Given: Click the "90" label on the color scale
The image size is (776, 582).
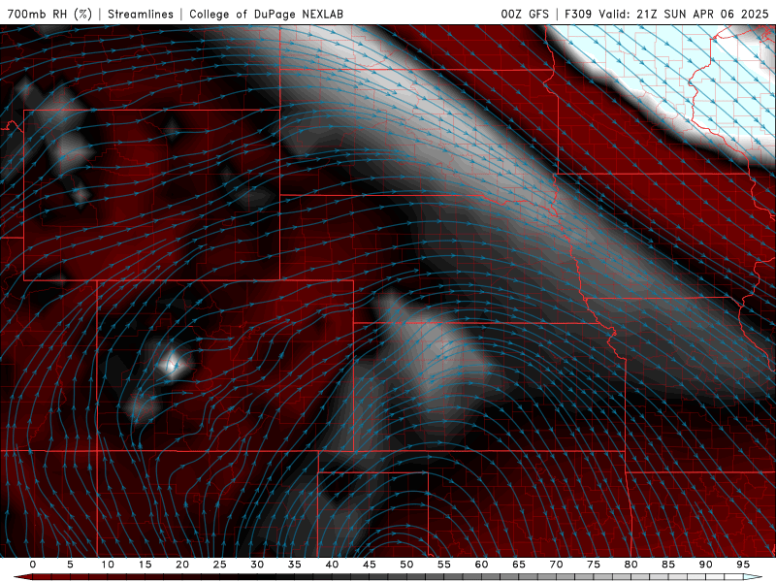Looking at the screenshot, I should [706, 565].
